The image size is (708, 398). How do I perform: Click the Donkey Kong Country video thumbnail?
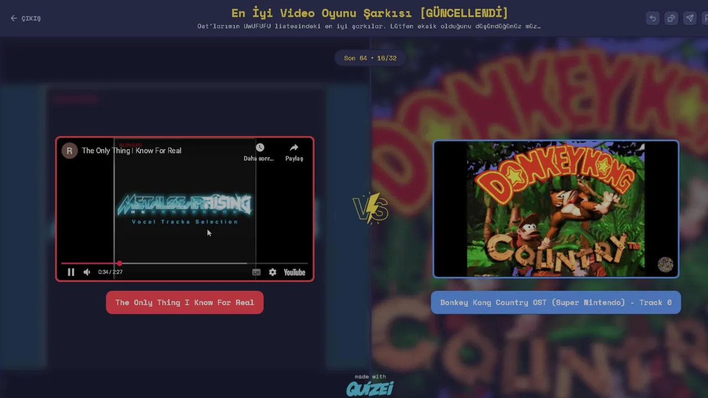(x=556, y=209)
